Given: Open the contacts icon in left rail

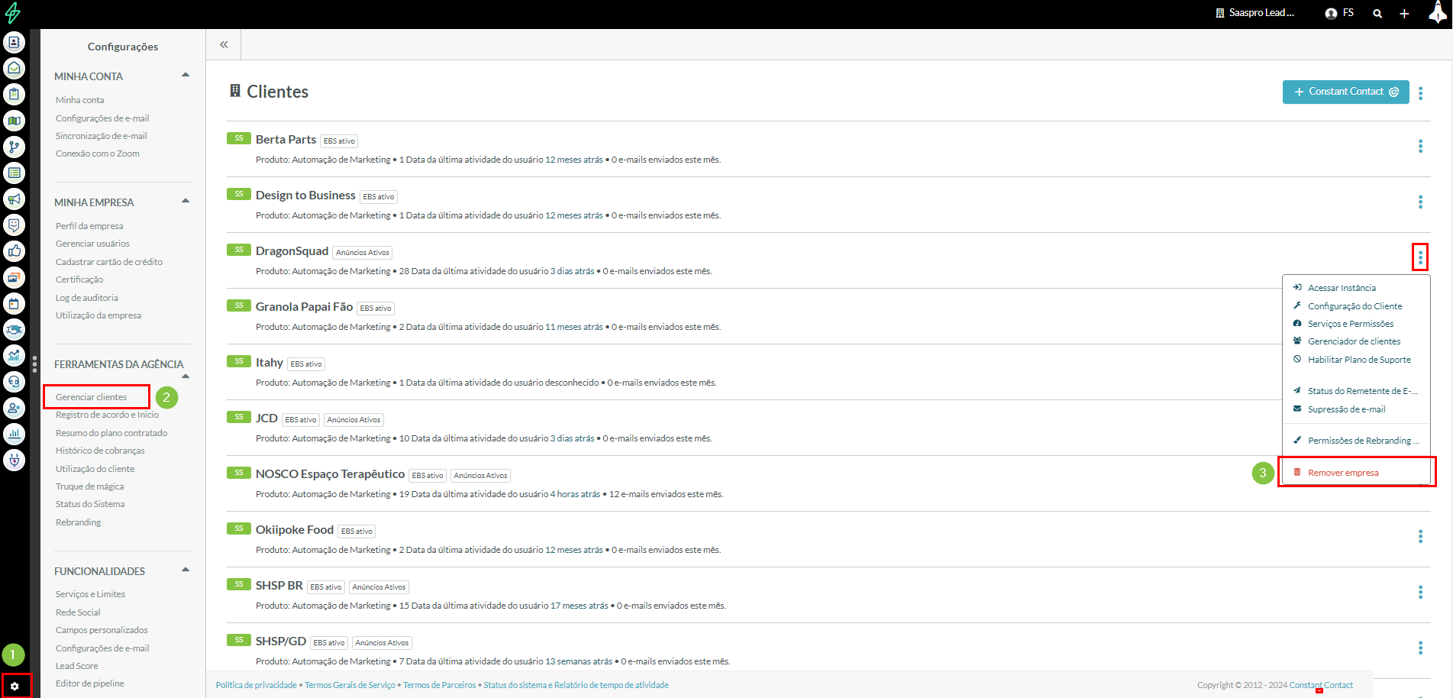Looking at the screenshot, I should (x=14, y=42).
